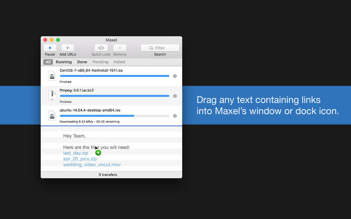The height and width of the screenshot is (219, 351).
Task: Click the Downloading 9.33 MB/s status text
Action: tap(90, 122)
